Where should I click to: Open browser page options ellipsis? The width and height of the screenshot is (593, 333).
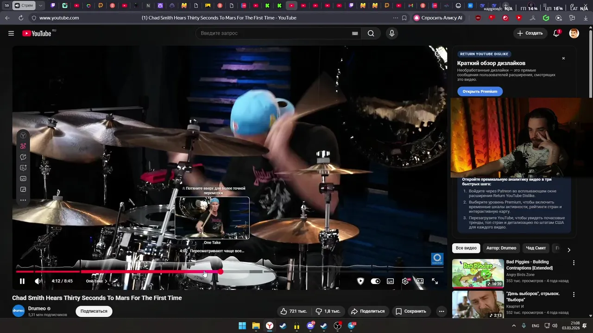click(x=395, y=18)
